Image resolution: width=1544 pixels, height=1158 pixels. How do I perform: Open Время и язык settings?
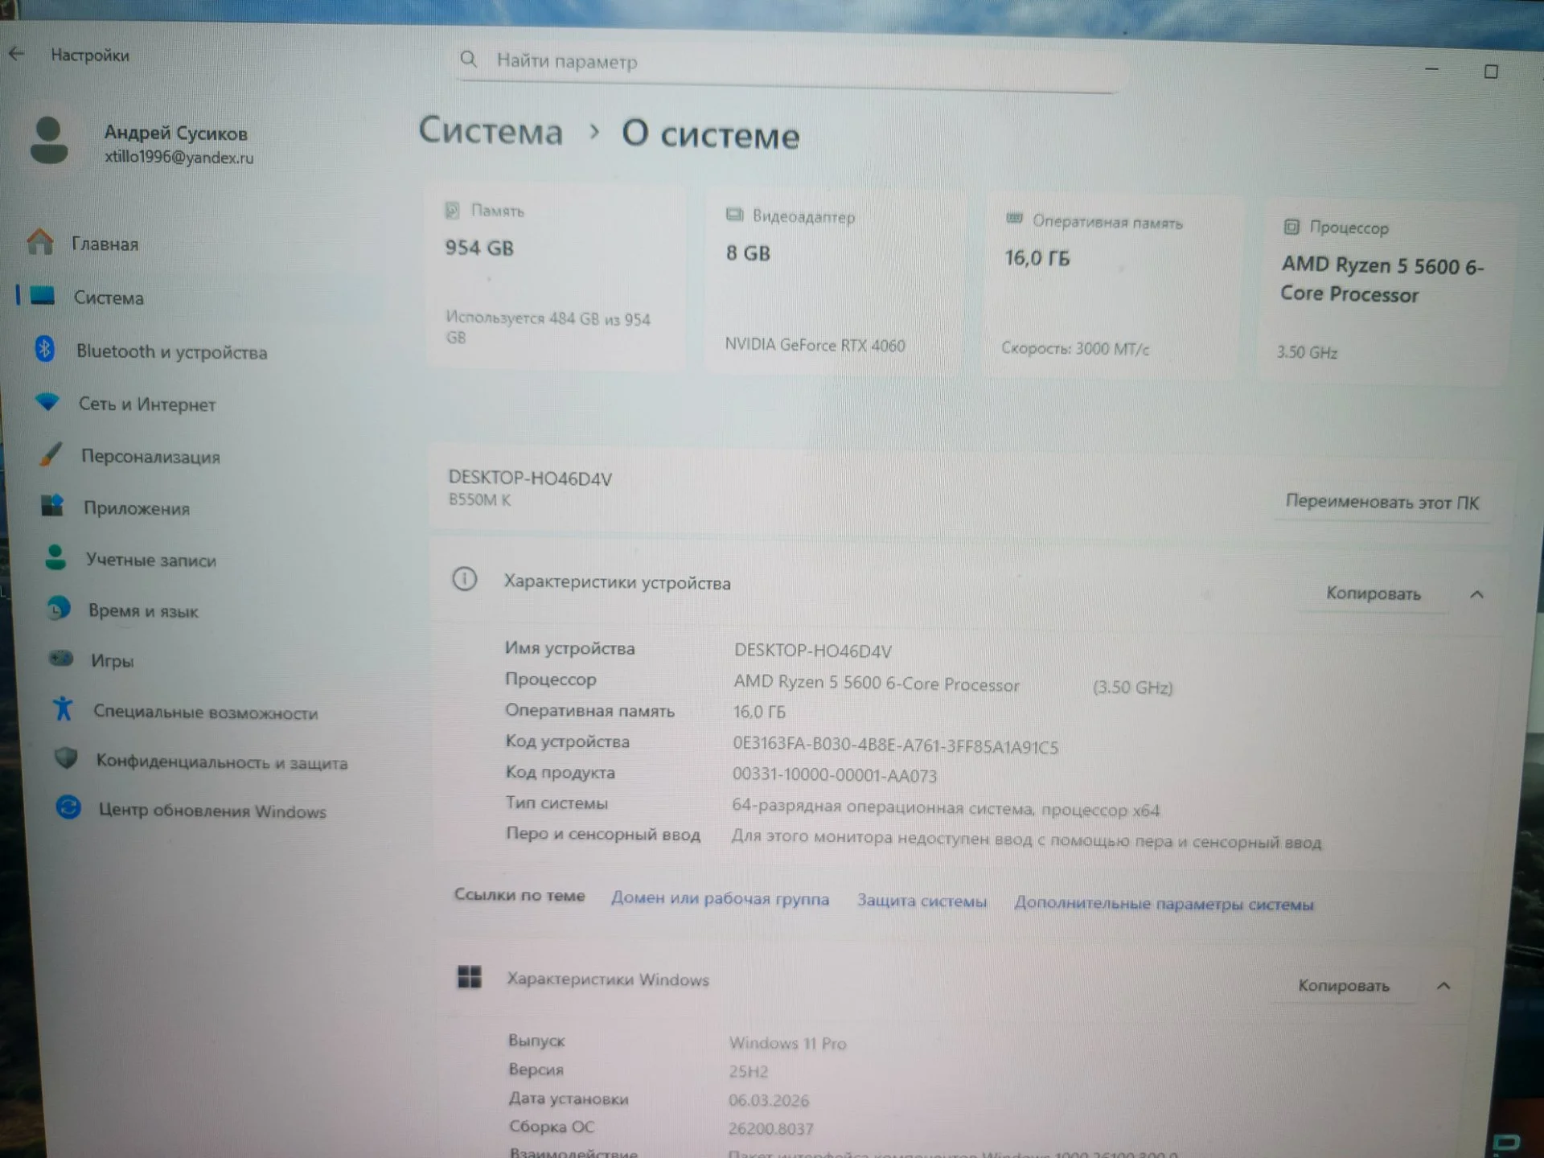[143, 610]
